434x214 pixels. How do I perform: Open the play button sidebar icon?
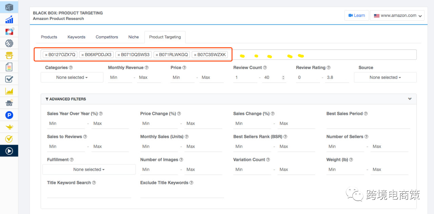click(x=9, y=151)
